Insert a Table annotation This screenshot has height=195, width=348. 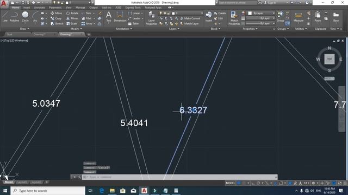[x=133, y=23]
